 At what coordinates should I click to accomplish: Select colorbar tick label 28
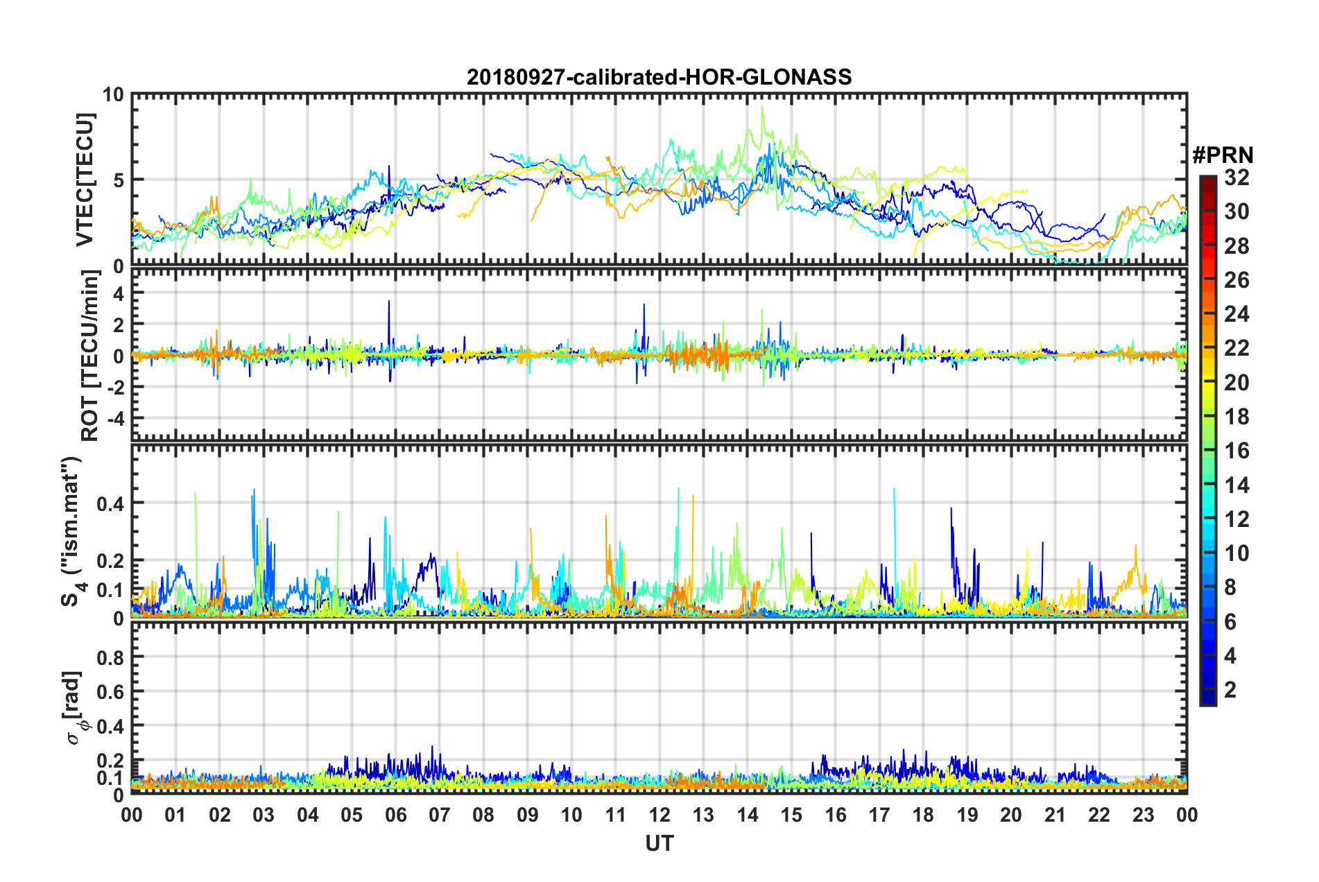1236,246
